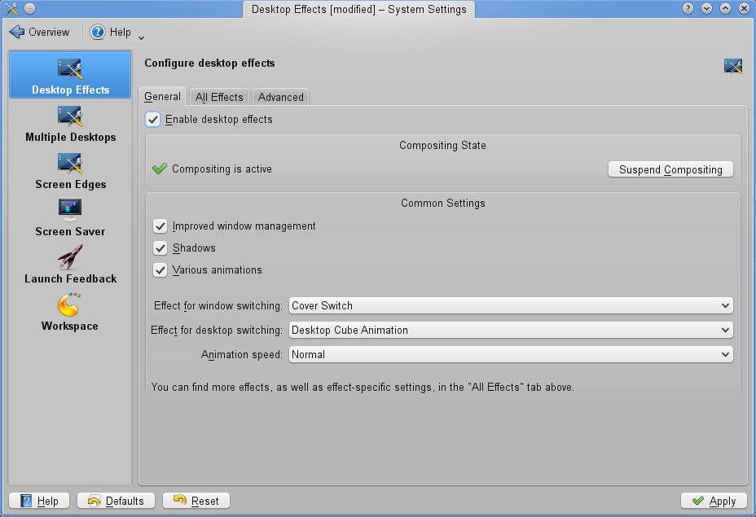Click the Configure desktop effects heading
Screen dimensions: 756x517
[x=209, y=64]
